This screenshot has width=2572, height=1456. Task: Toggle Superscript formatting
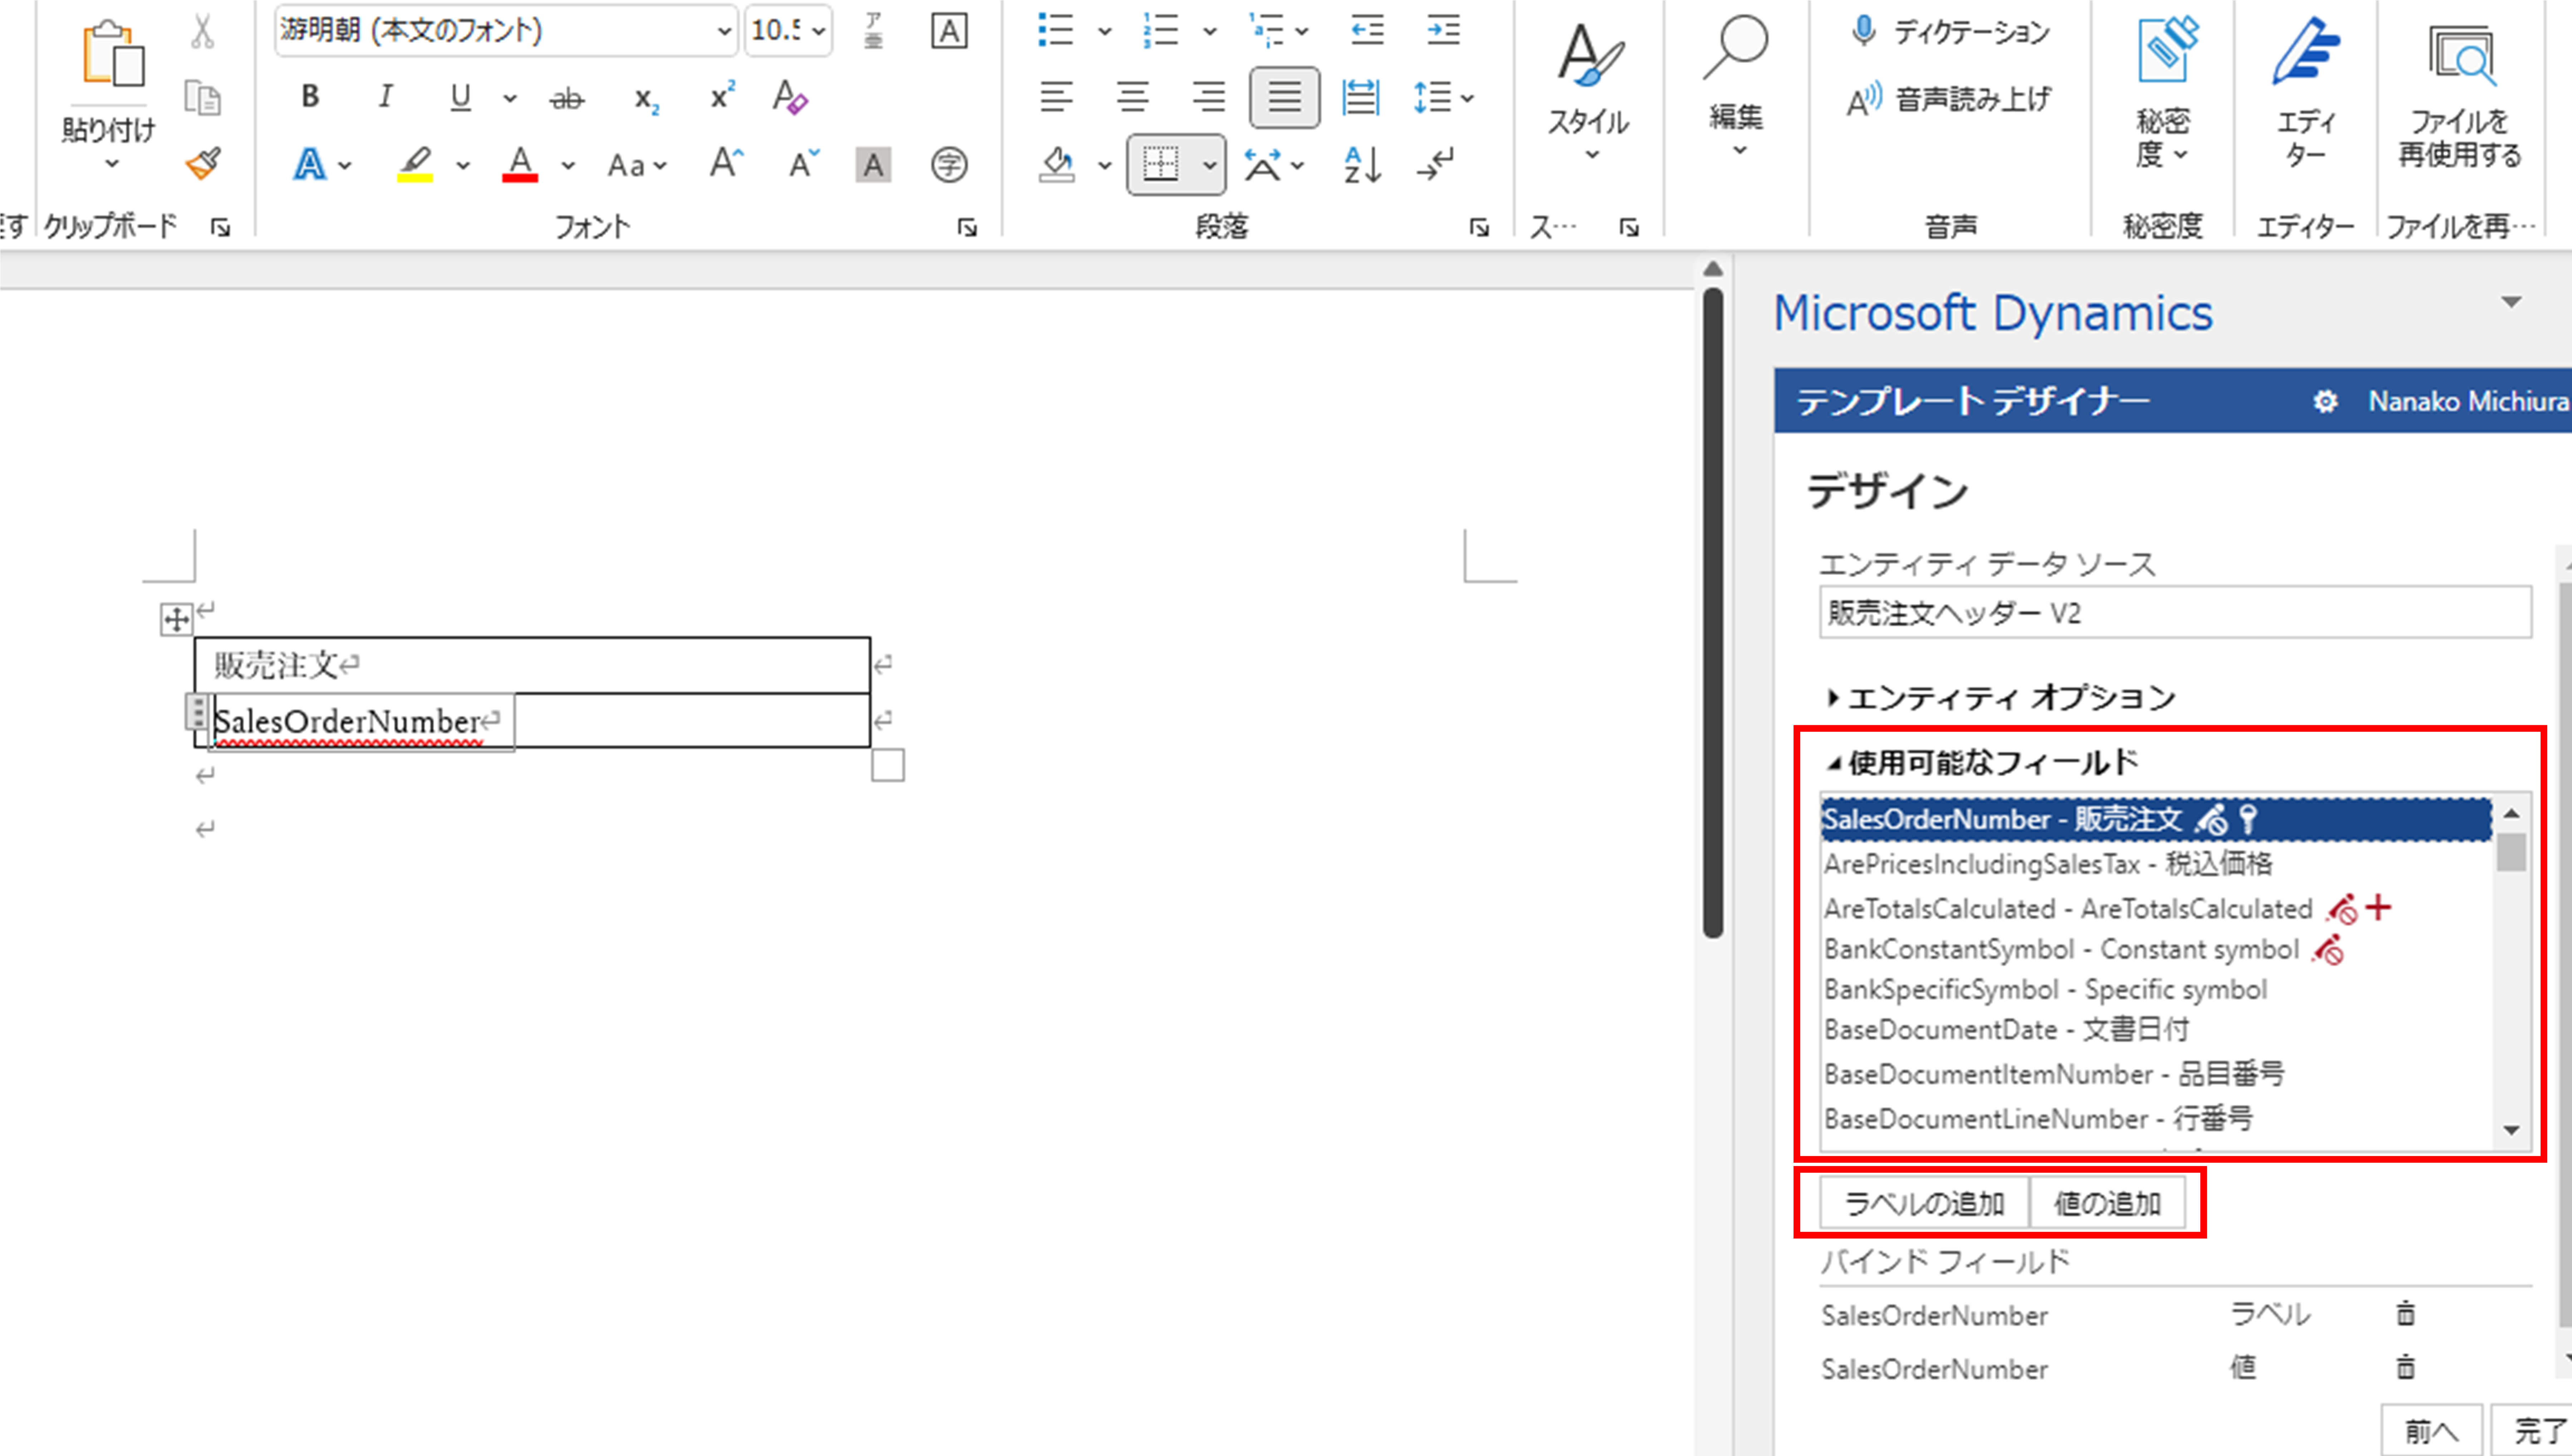click(x=722, y=95)
